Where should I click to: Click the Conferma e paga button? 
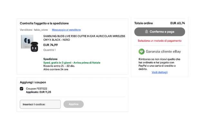click(160, 32)
